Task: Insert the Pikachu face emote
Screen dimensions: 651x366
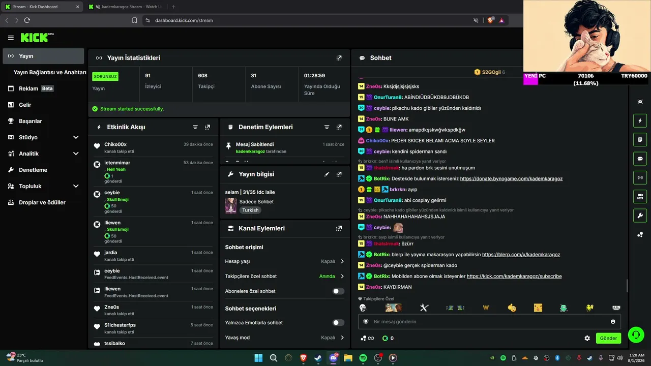Action: point(538,308)
